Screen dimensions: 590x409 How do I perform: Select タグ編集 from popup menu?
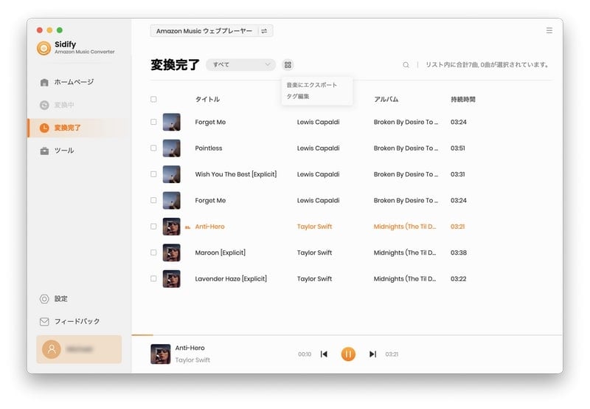click(x=298, y=97)
